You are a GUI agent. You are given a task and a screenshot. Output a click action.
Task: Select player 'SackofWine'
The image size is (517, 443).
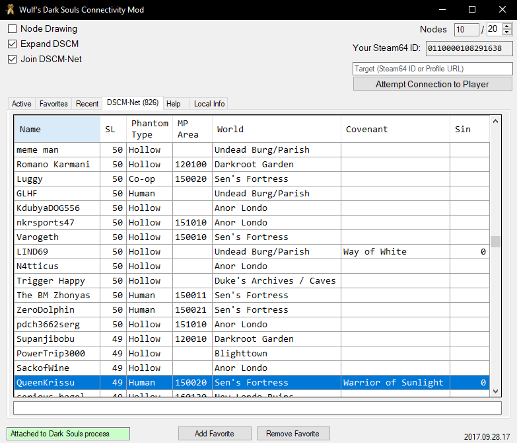[x=252, y=368]
